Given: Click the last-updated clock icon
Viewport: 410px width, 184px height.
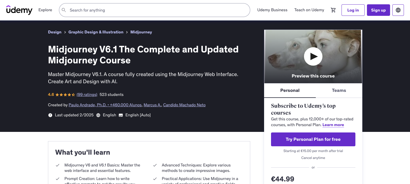Looking at the screenshot, I should coord(50,115).
